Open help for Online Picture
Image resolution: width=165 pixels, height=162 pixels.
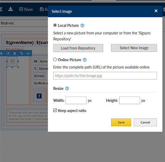(x=85, y=60)
